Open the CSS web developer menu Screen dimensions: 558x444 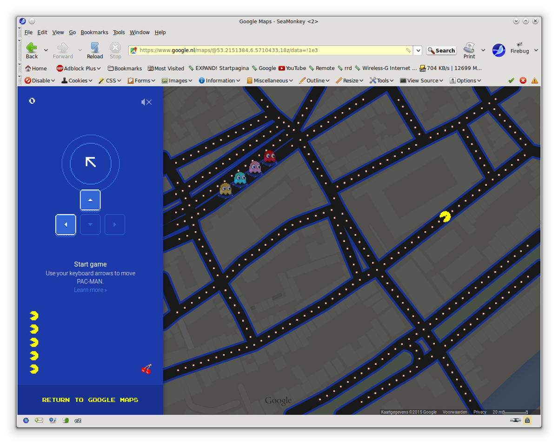(110, 81)
